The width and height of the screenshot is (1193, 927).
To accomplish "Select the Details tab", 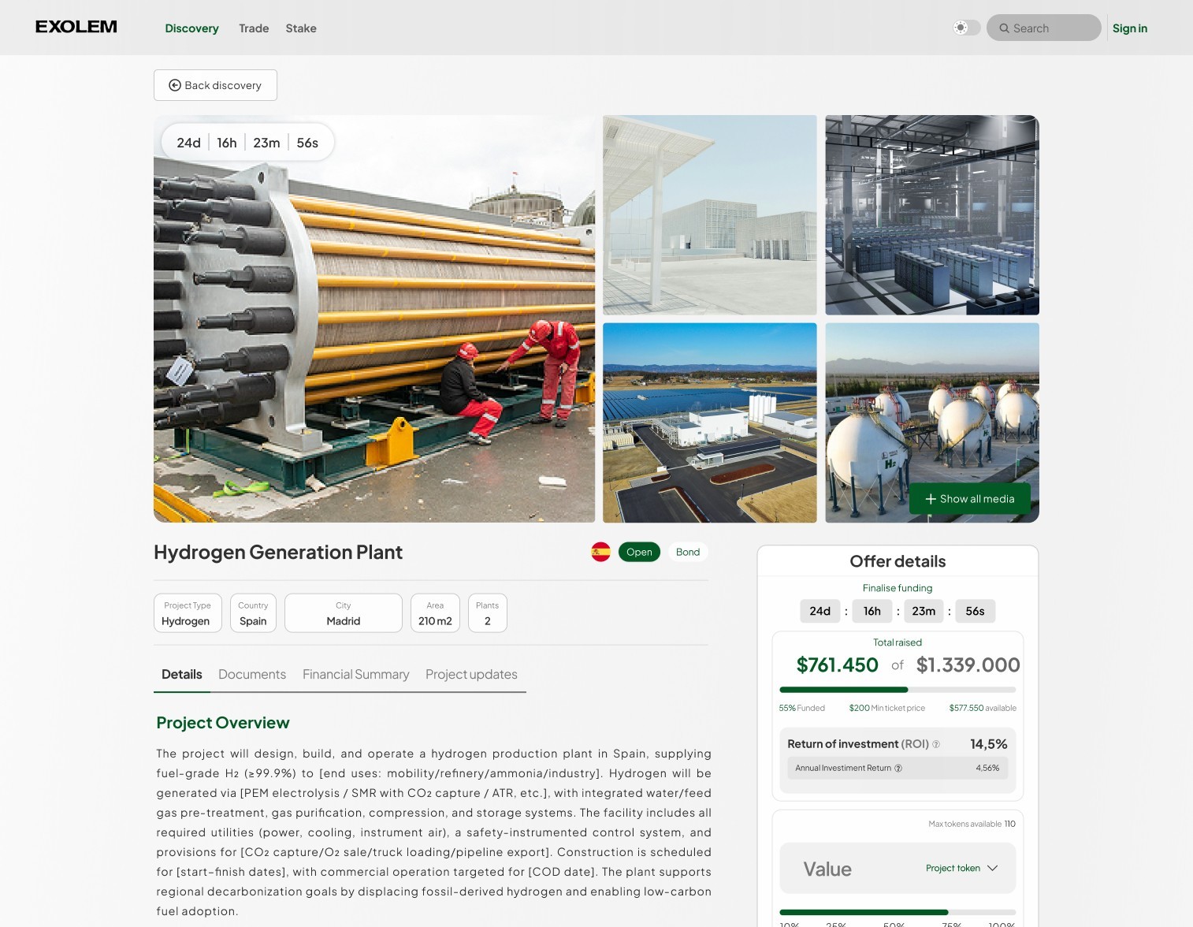I will tap(182, 674).
